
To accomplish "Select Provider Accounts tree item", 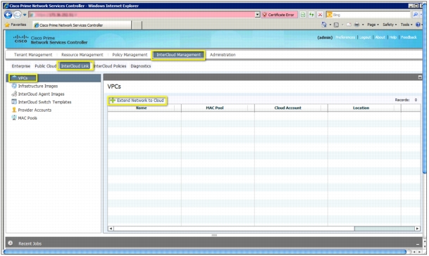I will [x=35, y=110].
